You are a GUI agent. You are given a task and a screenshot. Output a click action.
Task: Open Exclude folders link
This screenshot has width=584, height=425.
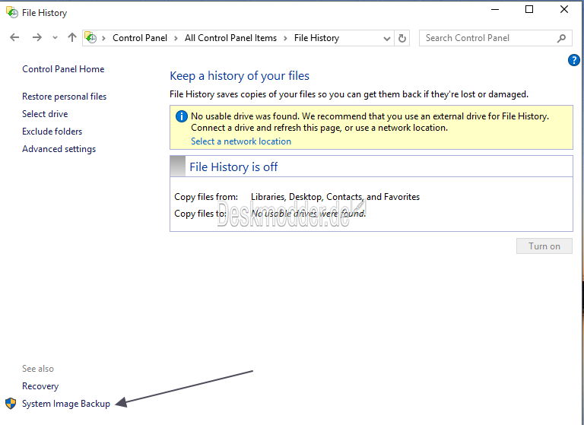pos(52,132)
